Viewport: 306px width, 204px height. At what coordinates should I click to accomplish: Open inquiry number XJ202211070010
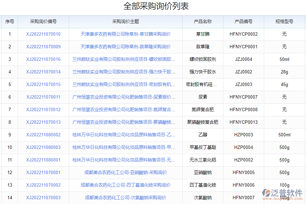tap(44, 34)
